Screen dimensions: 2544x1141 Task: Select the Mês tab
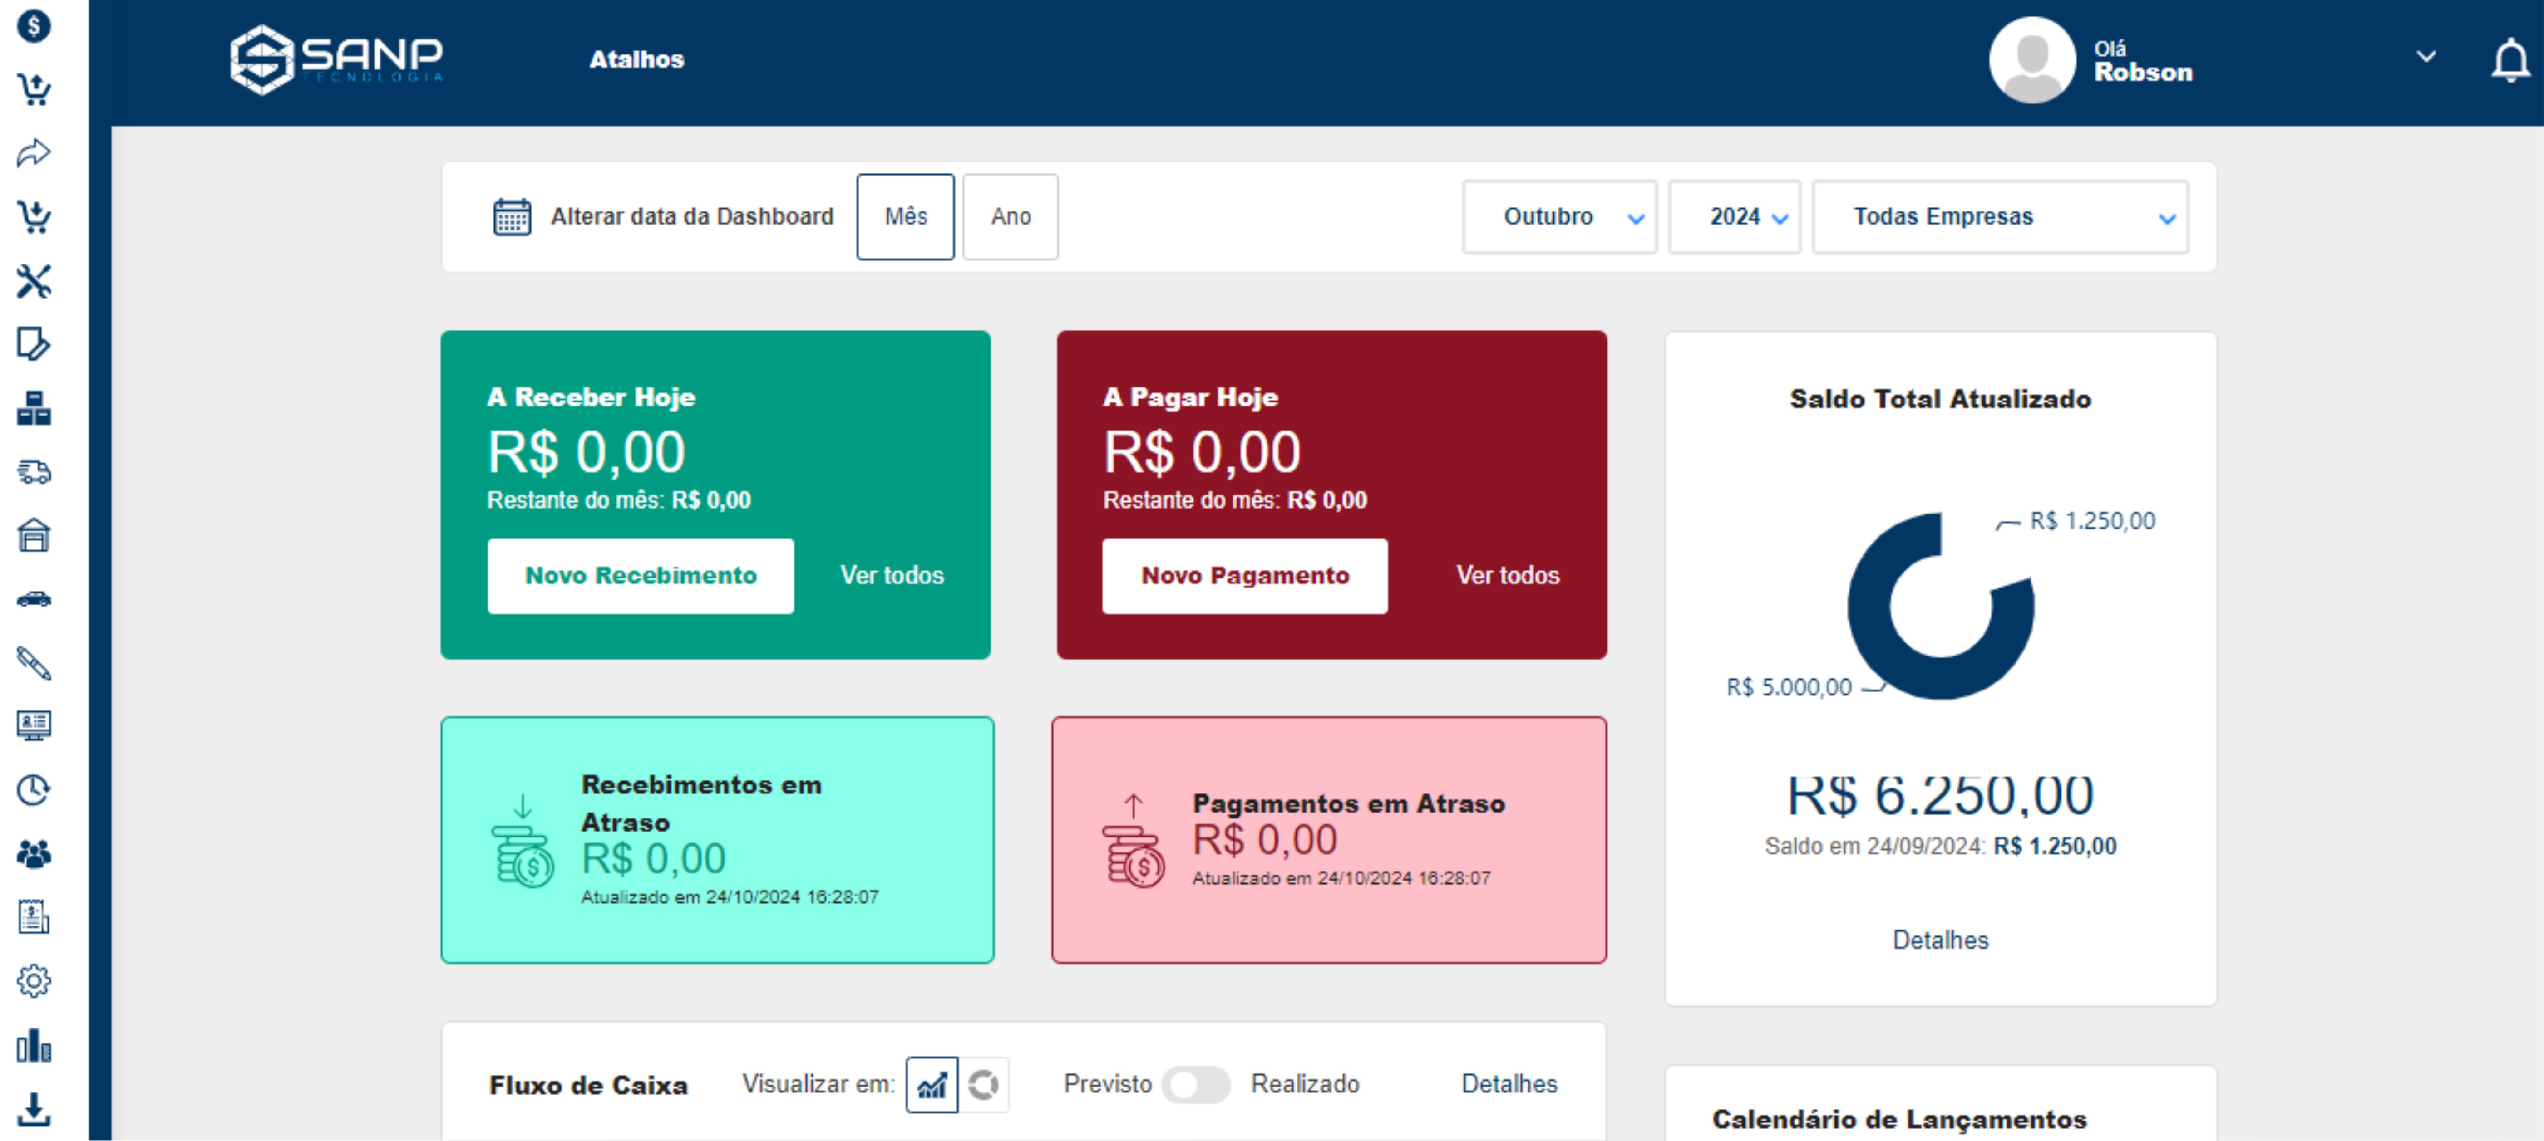(x=906, y=217)
